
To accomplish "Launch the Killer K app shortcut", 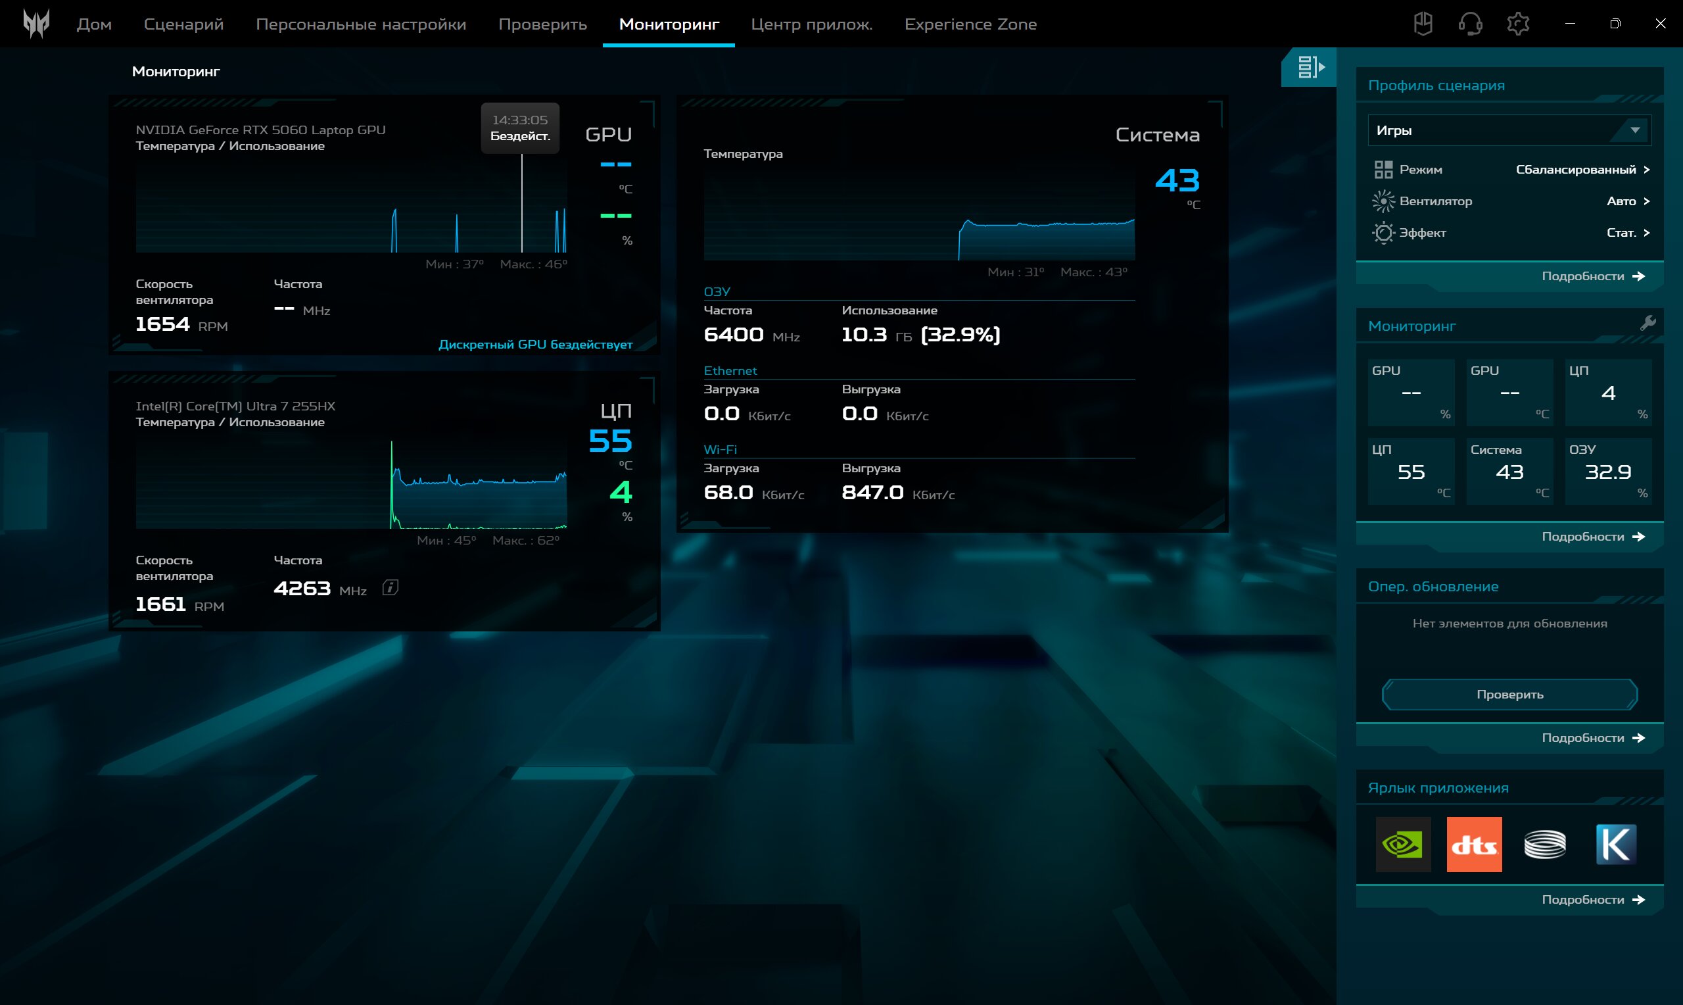I will pyautogui.click(x=1616, y=845).
